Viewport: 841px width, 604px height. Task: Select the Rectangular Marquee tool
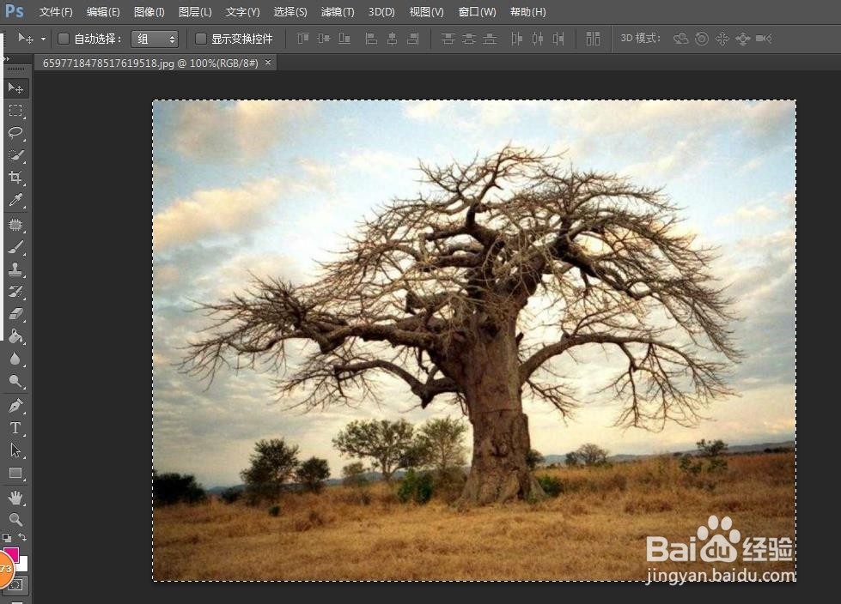point(15,111)
